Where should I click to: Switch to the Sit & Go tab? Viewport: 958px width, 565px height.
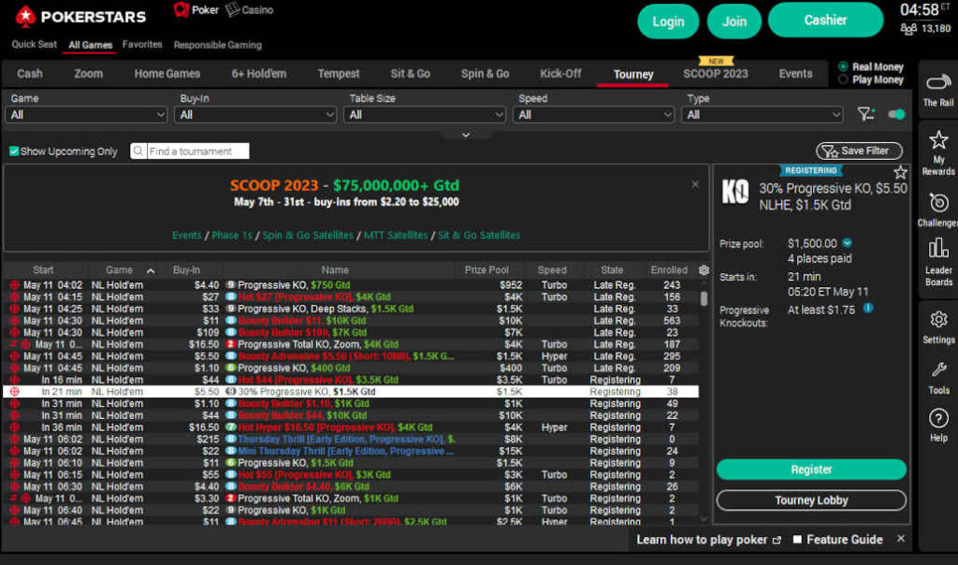(x=410, y=74)
